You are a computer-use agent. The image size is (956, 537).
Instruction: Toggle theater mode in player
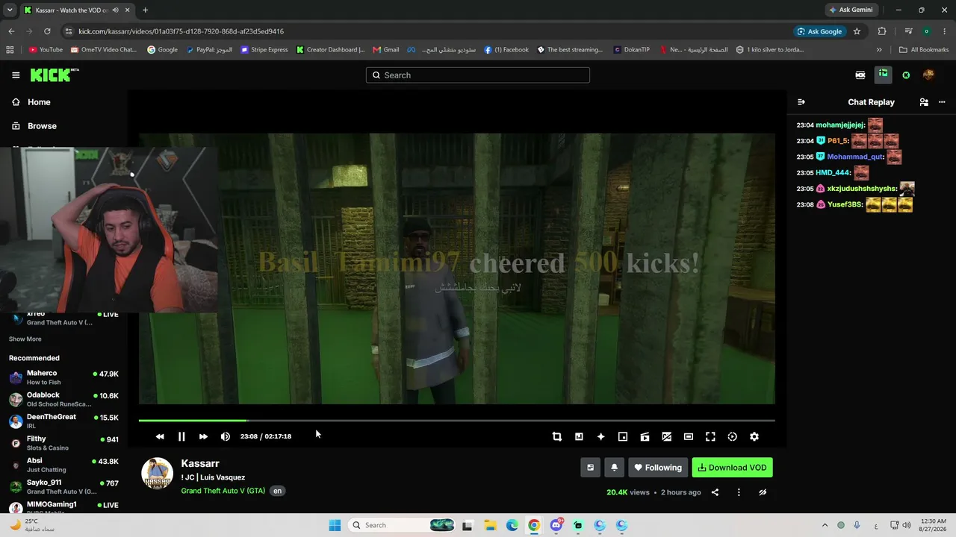689,436
